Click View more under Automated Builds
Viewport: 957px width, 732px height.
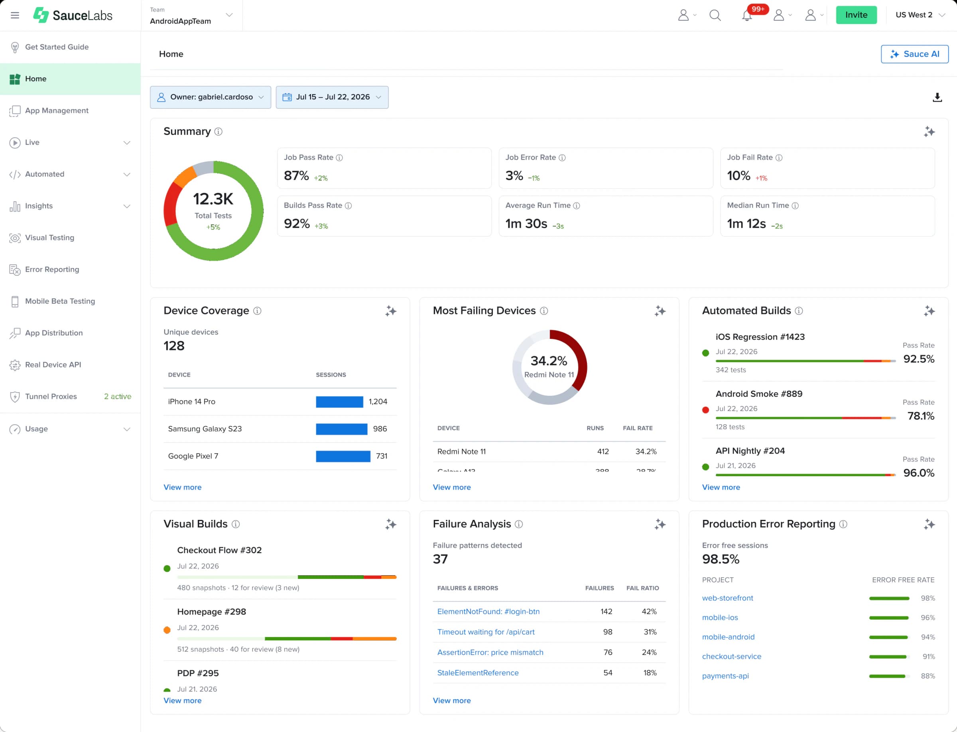(721, 487)
